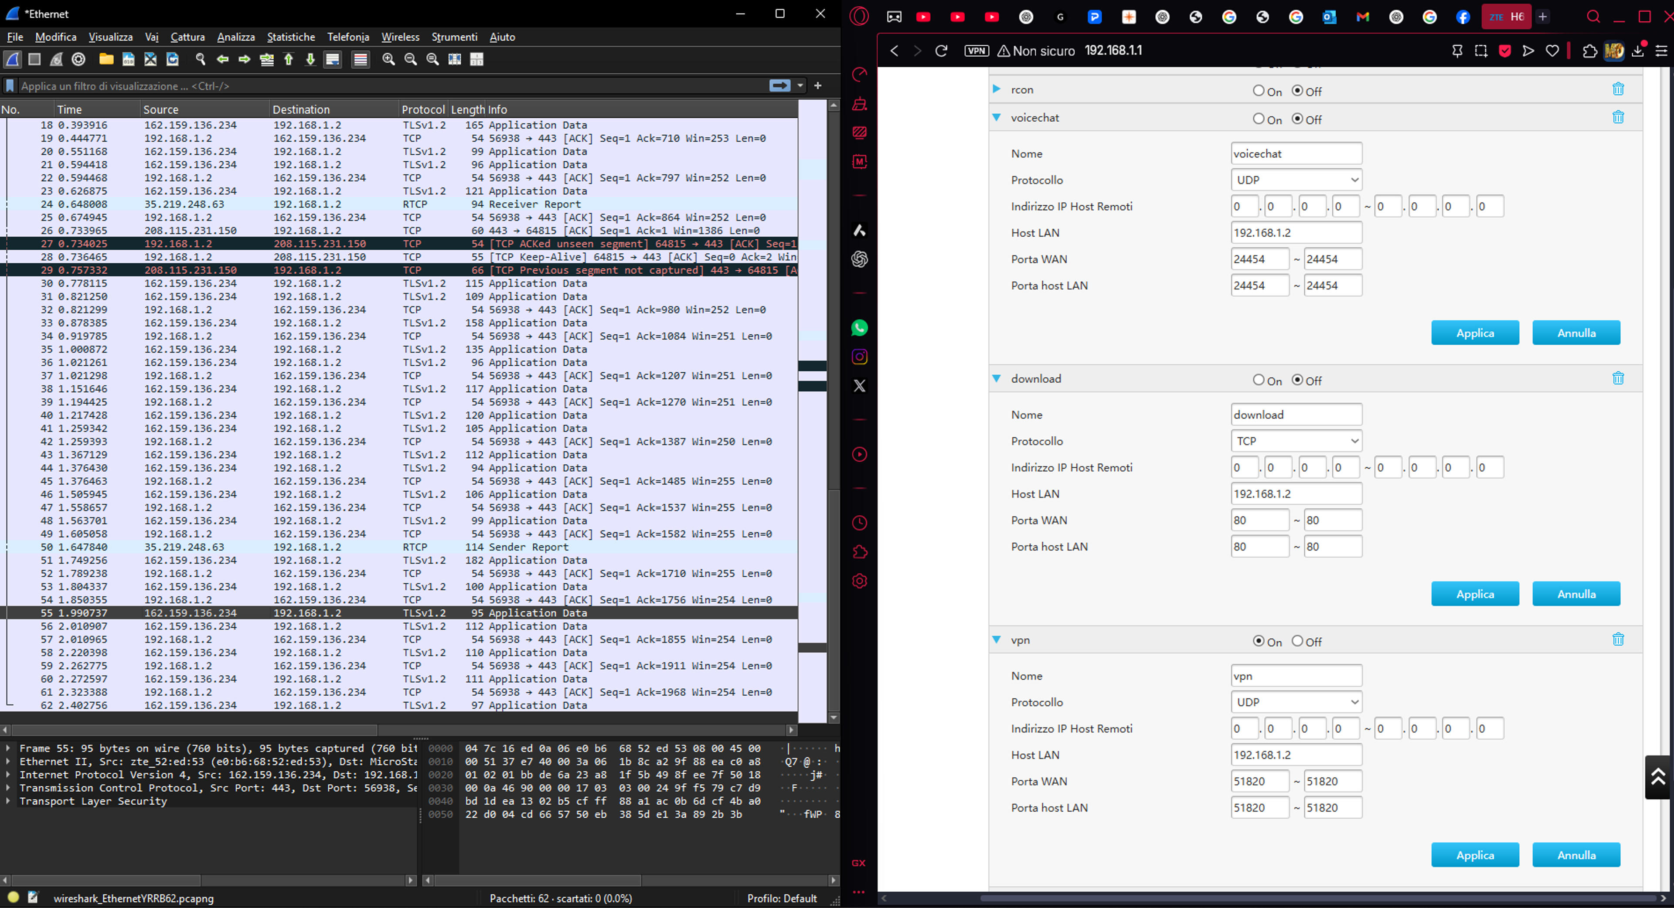Reload the capture file in Wireshark
The height and width of the screenshot is (908, 1674).
click(173, 59)
